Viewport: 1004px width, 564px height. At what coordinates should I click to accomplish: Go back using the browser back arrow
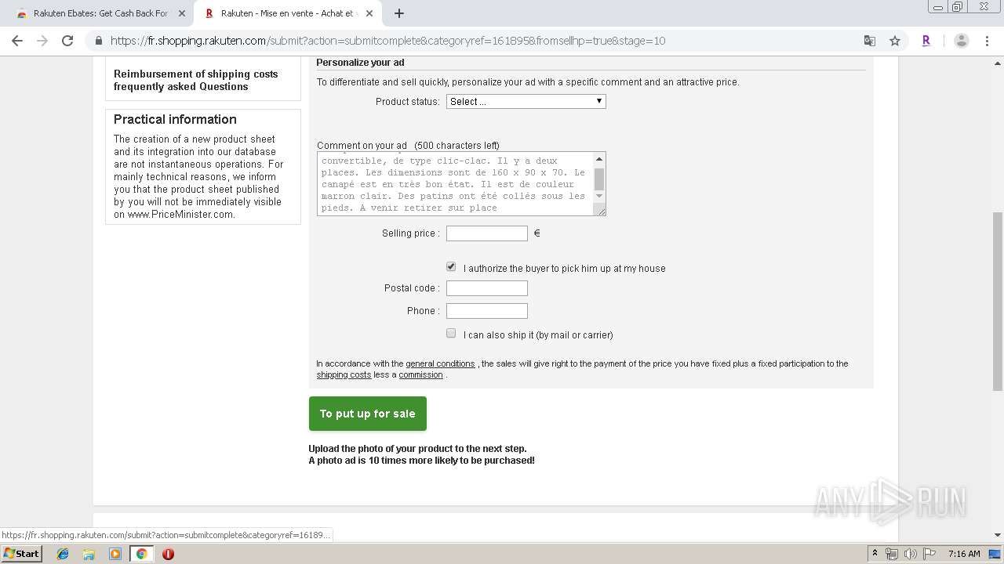point(17,41)
